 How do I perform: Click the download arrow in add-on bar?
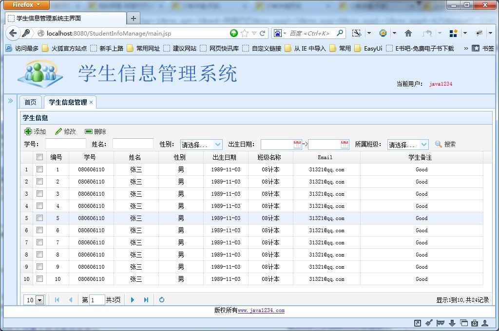(x=452, y=323)
